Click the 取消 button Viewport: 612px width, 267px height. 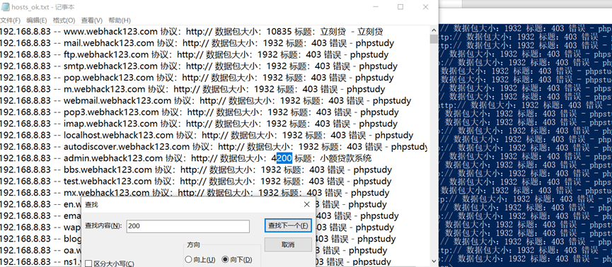coord(288,245)
